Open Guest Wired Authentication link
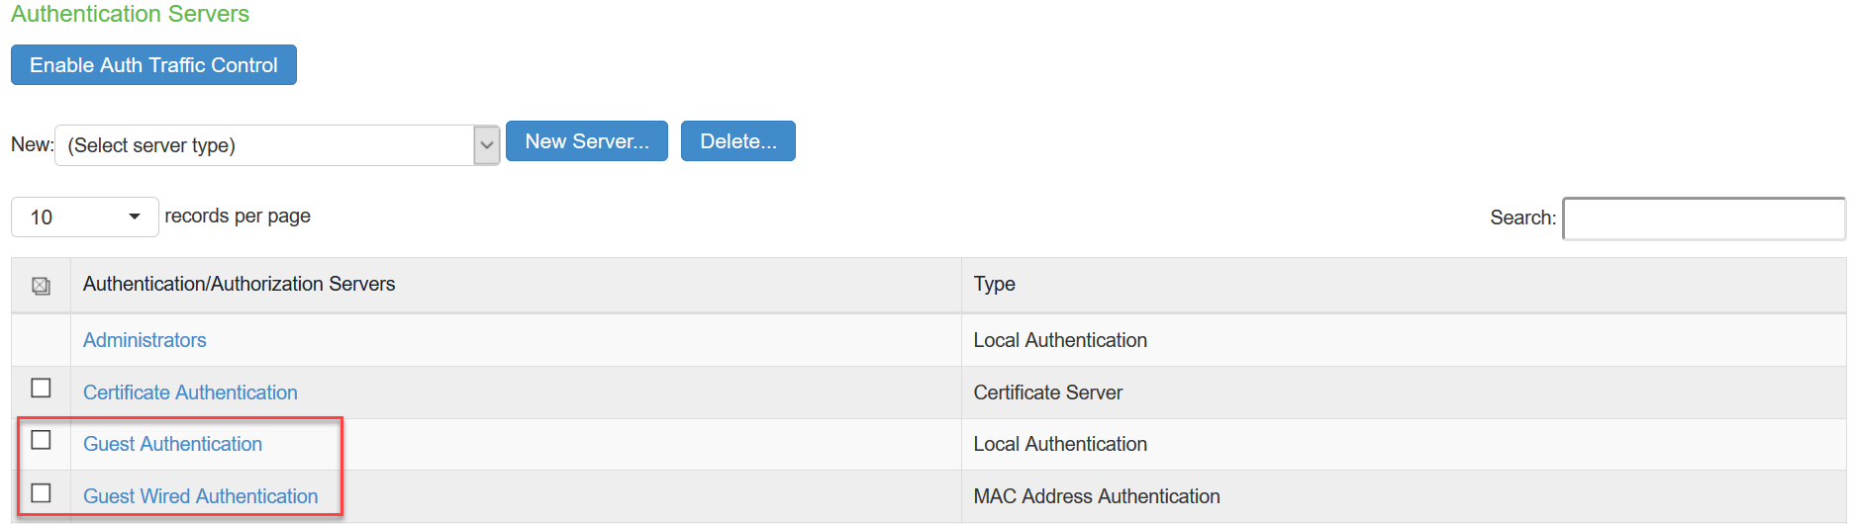 200,496
